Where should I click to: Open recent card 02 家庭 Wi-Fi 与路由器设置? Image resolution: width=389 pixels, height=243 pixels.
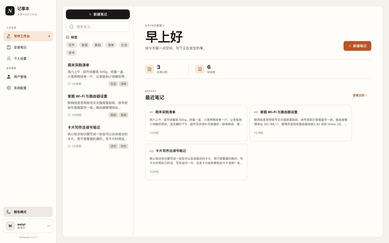301,123
